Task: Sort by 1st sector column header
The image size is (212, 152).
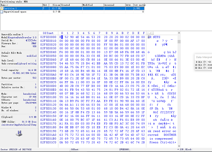Action: pyautogui.click(x=139, y=5)
